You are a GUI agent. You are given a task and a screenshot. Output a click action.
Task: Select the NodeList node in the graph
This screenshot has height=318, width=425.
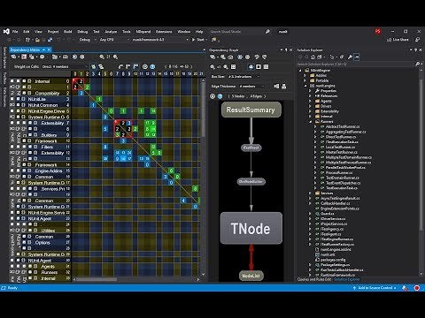[x=251, y=276]
